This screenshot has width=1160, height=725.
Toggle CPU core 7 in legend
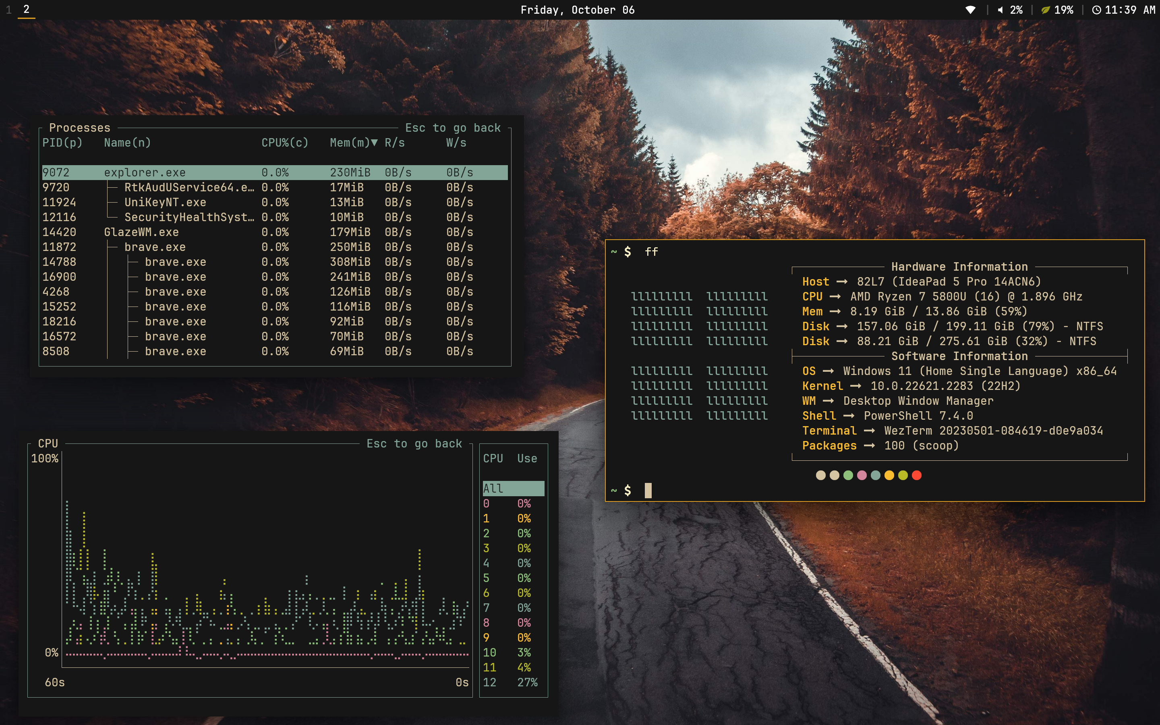coord(514,607)
